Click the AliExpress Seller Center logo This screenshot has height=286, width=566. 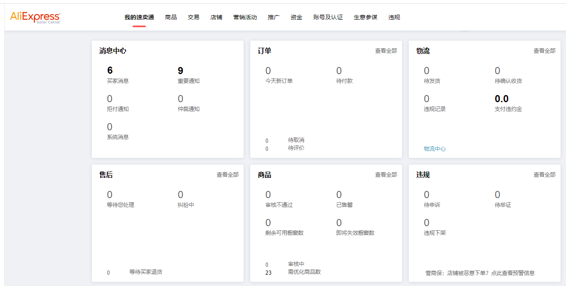[35, 17]
